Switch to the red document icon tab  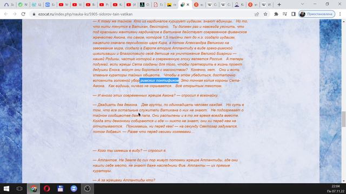point(158,5)
